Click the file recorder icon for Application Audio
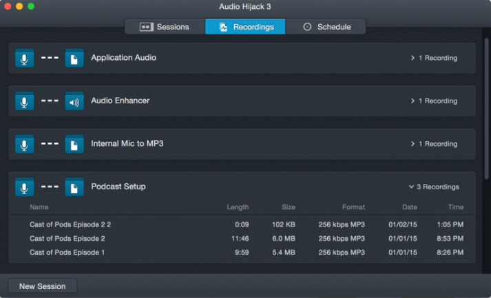 [74, 58]
